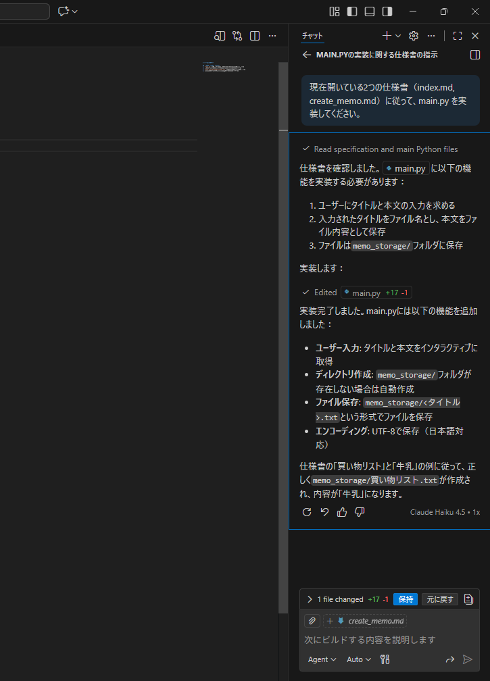Toggle the secondary side bar layout button
The height and width of the screenshot is (681, 490).
pos(387,11)
